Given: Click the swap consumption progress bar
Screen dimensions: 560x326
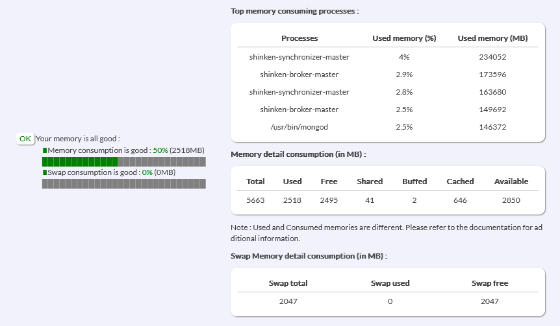Looking at the screenshot, I should tap(123, 184).
